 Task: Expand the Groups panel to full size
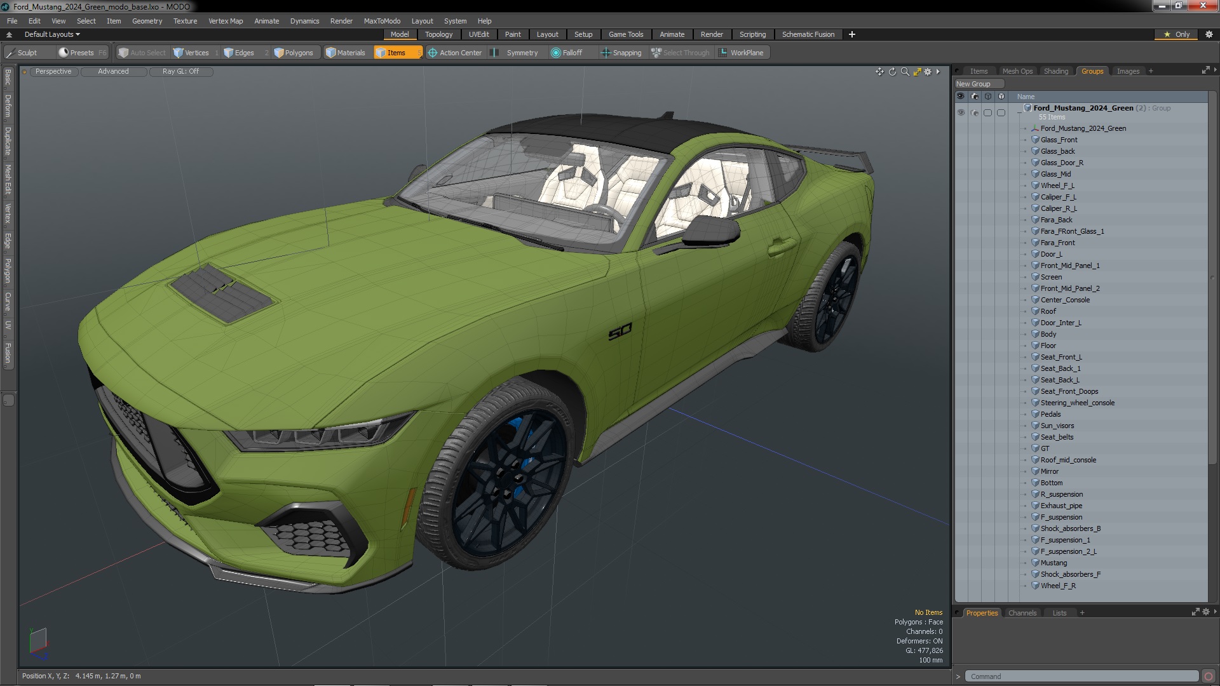[1205, 71]
